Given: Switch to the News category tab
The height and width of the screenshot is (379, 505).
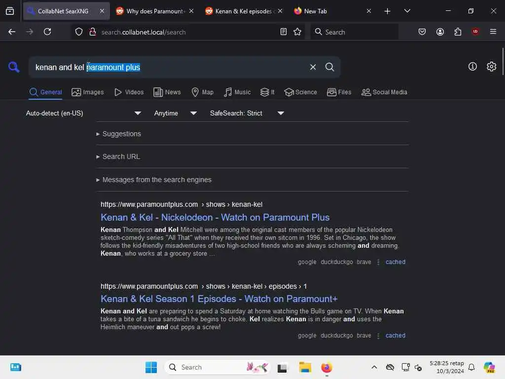Looking at the screenshot, I should click(x=167, y=92).
